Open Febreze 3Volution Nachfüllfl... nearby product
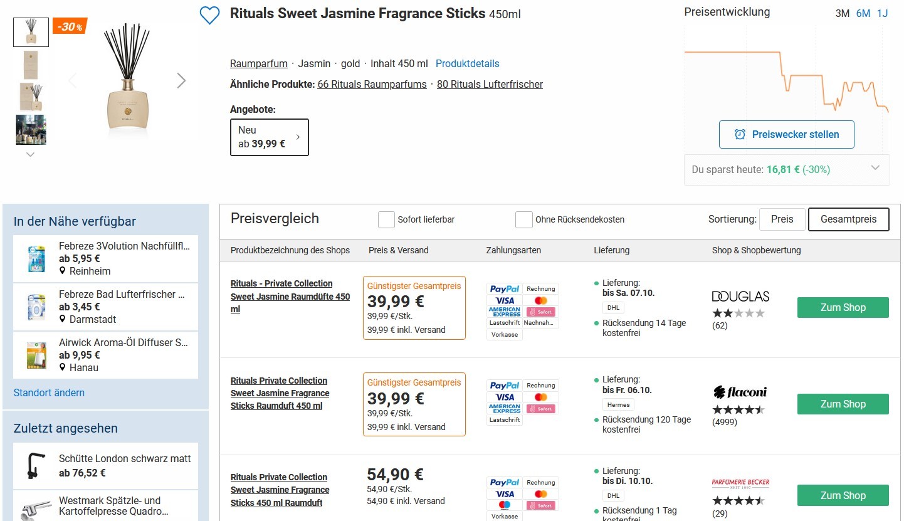 [106, 258]
